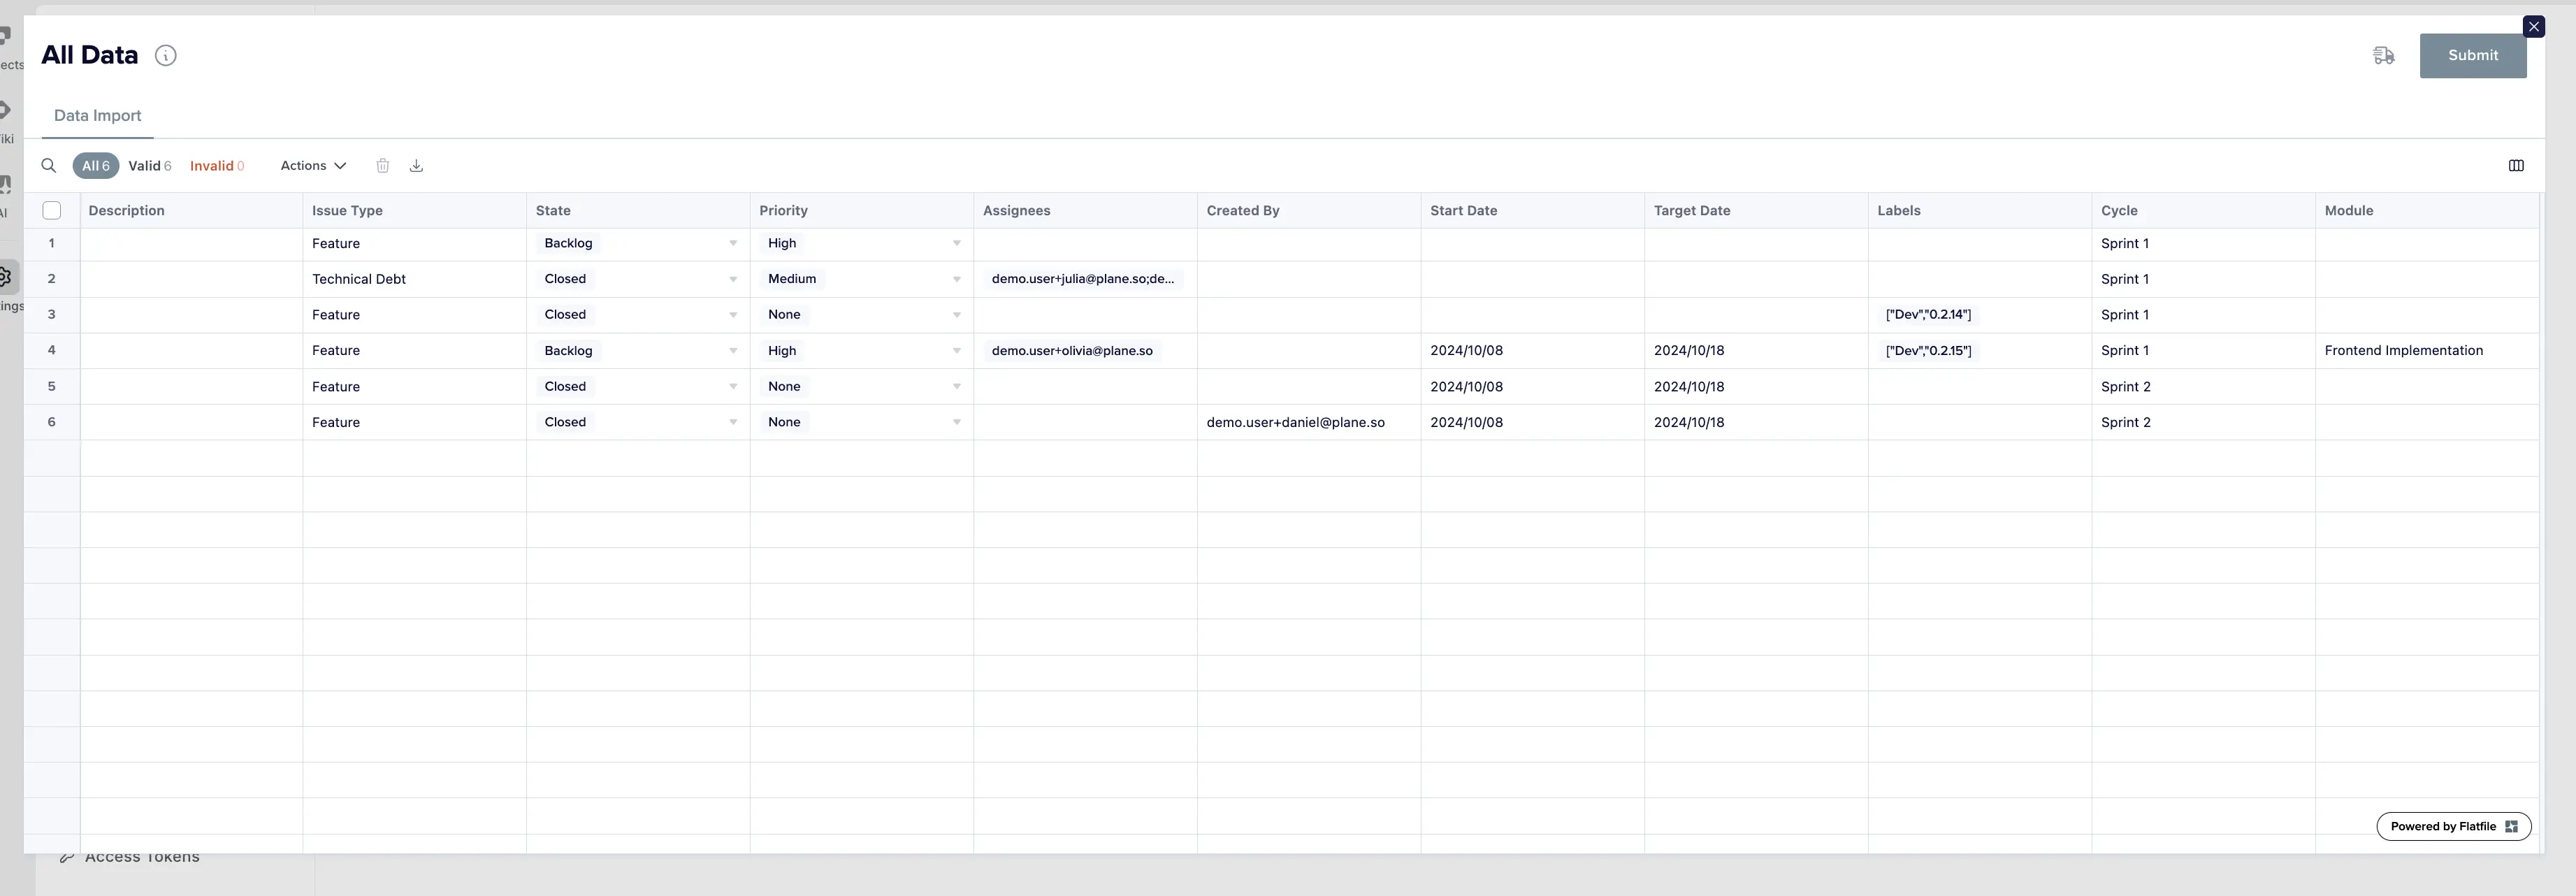Image resolution: width=2576 pixels, height=896 pixels.
Task: Switch to the Data Import tab
Action: [x=97, y=115]
